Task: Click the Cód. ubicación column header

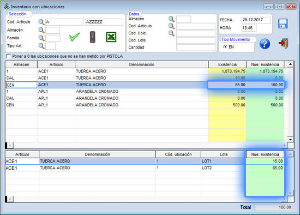Action: [x=178, y=154]
